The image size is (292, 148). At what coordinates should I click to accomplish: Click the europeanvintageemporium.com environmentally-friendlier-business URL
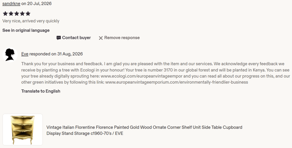tap(177, 82)
